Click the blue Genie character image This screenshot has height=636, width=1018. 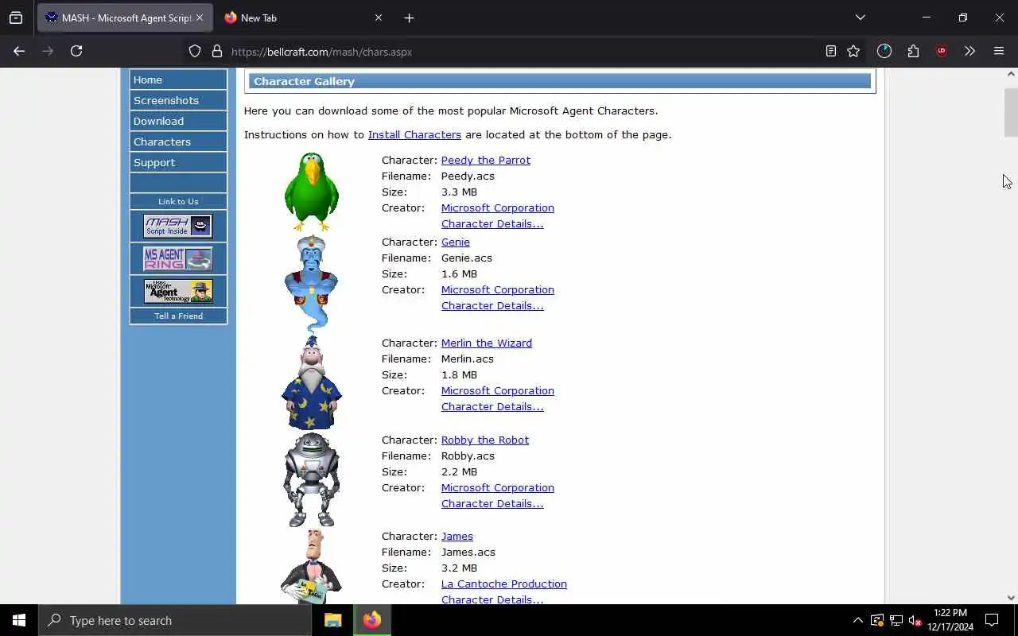[x=312, y=282]
